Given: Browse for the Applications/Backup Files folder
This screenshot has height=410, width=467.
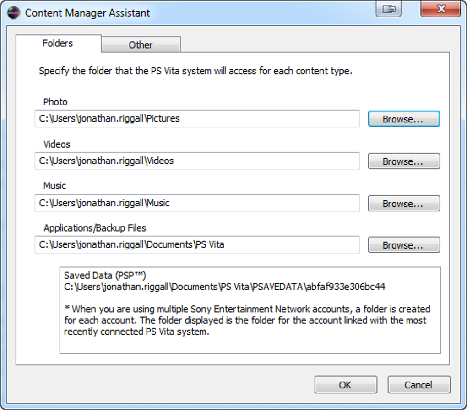Looking at the screenshot, I should coord(403,245).
